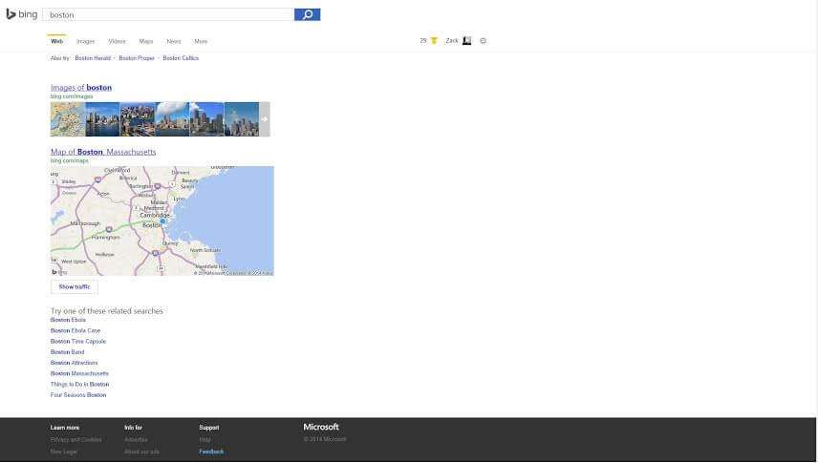Select the Web tab
The image size is (818, 463).
(x=57, y=41)
